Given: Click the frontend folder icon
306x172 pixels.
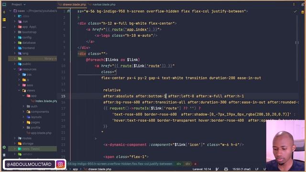Looking at the screenshot, I should point(20,48).
